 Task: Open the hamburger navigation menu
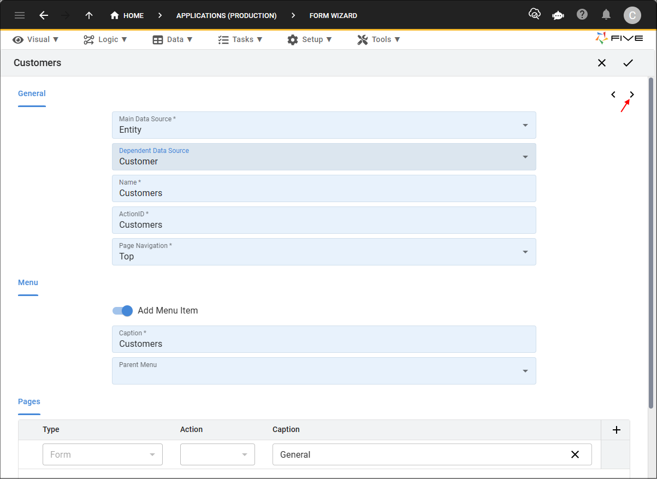click(x=20, y=15)
